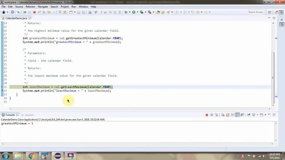Image resolution: width=285 pixels, height=160 pixels.
Task: Open Chrome from the Windows taskbar
Action: click(32, 156)
